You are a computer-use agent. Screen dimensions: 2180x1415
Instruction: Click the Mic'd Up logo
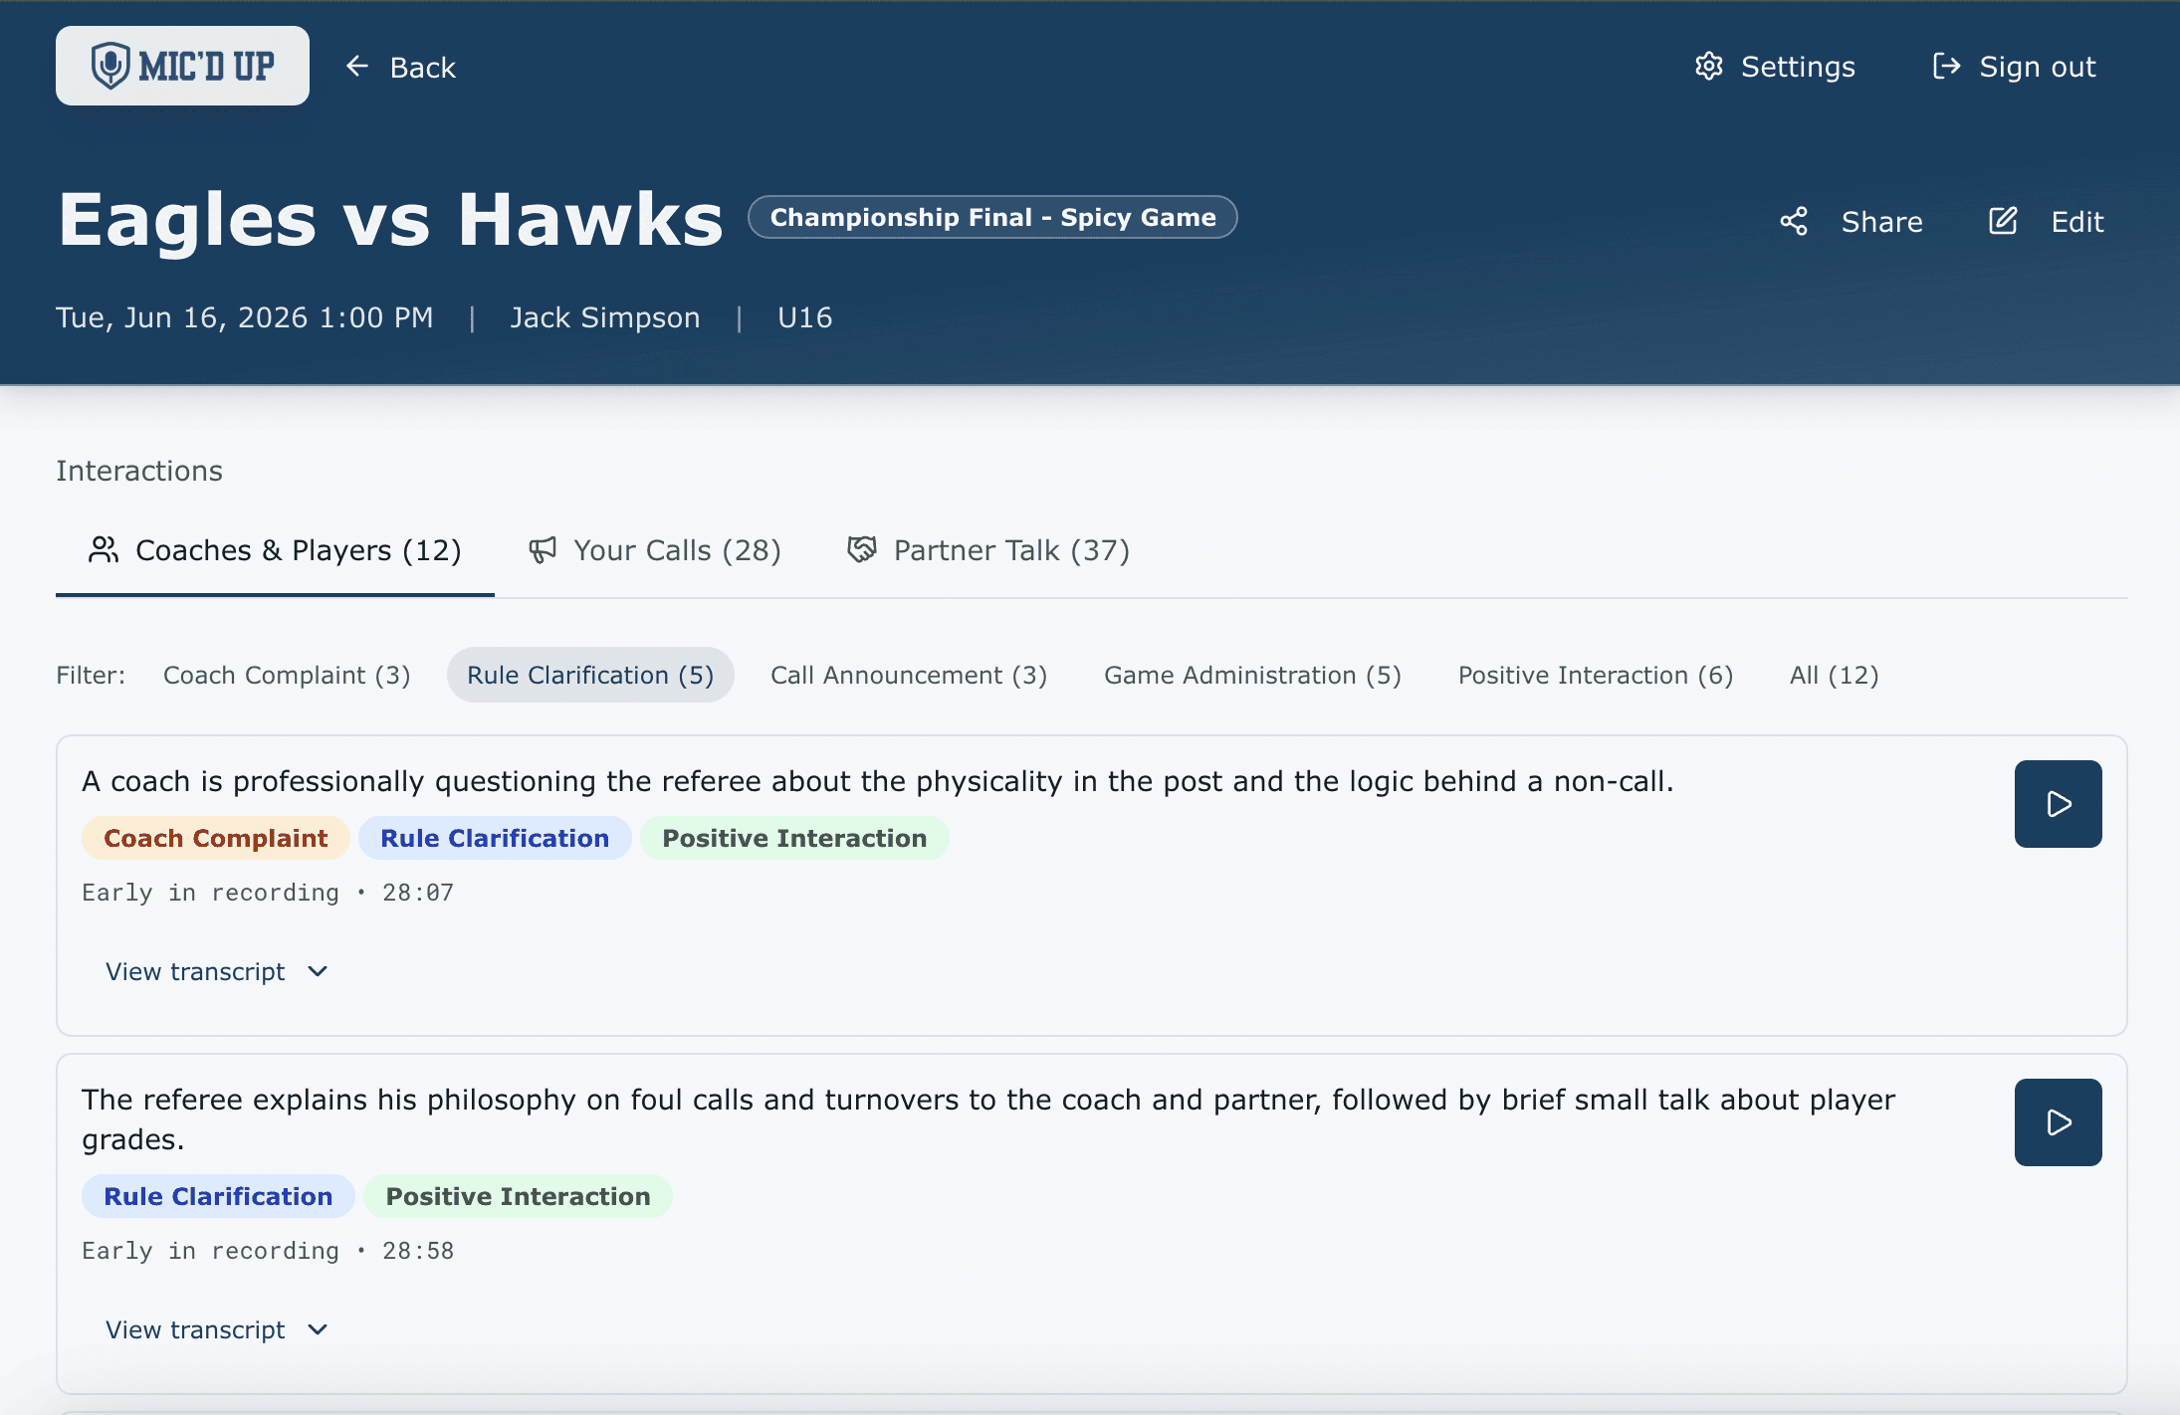182,66
